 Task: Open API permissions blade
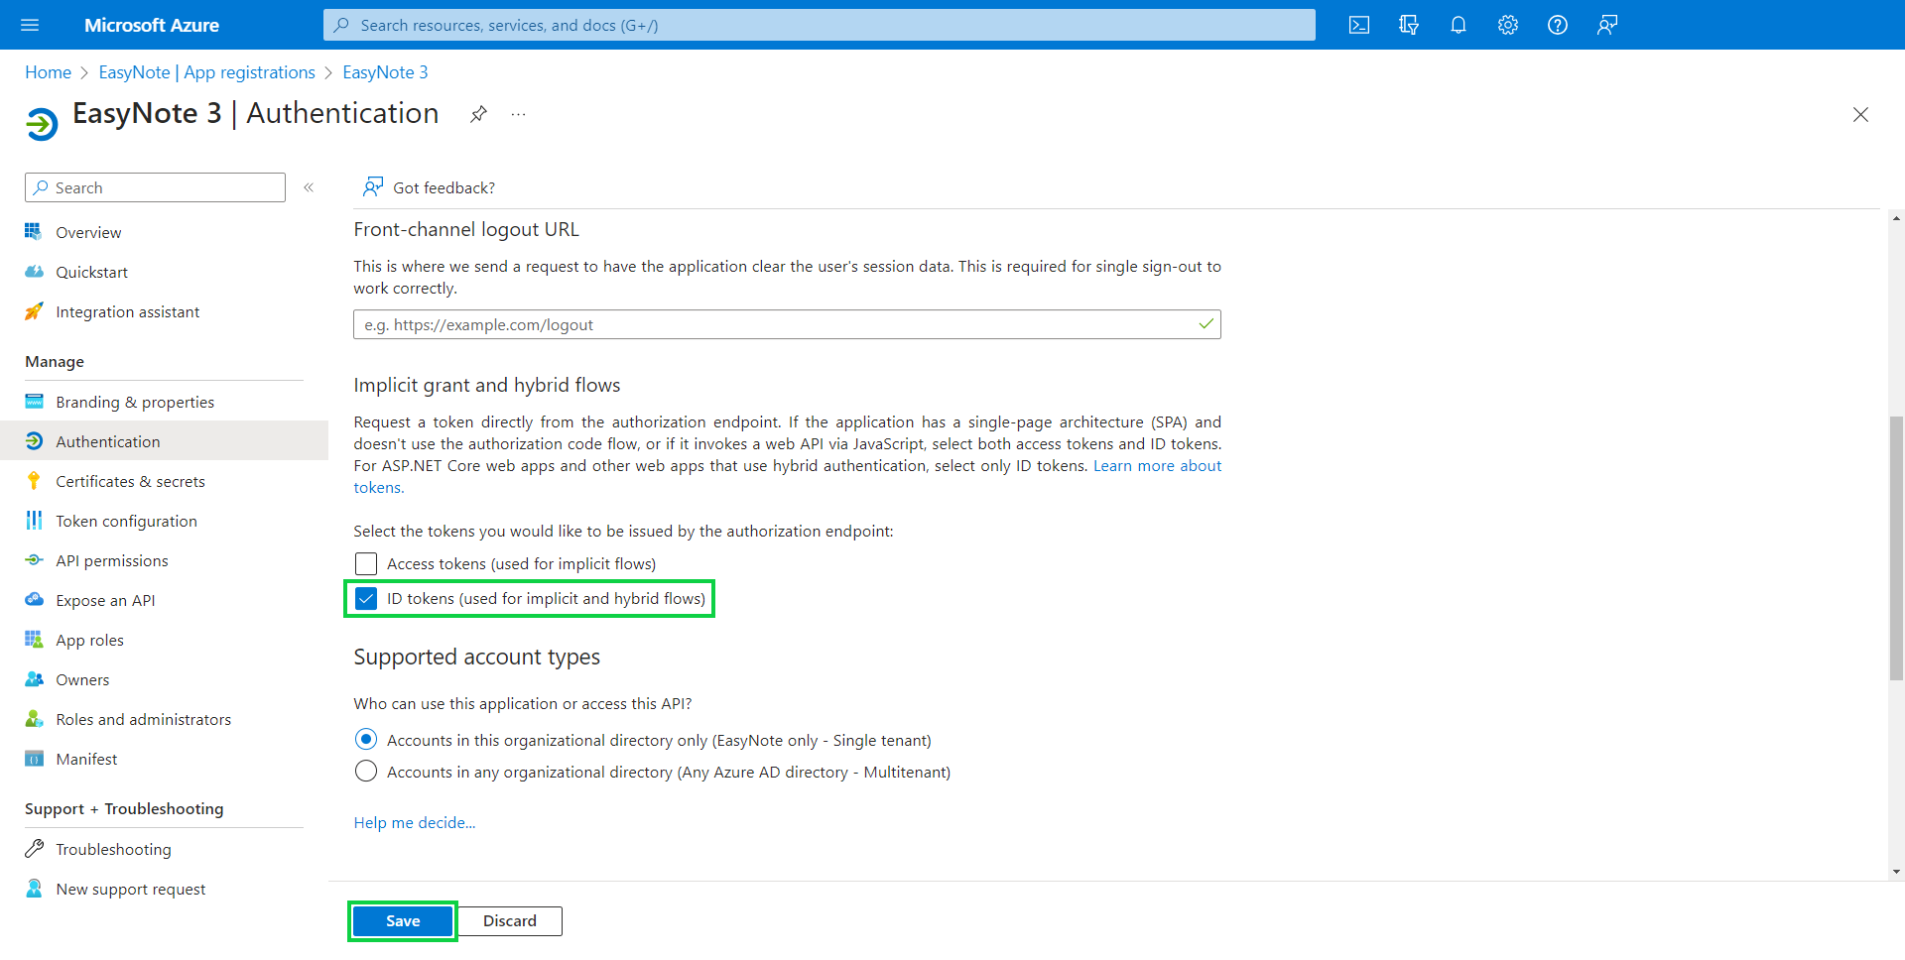tap(112, 560)
